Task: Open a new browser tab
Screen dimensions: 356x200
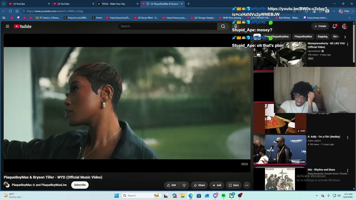Action: click(x=189, y=4)
